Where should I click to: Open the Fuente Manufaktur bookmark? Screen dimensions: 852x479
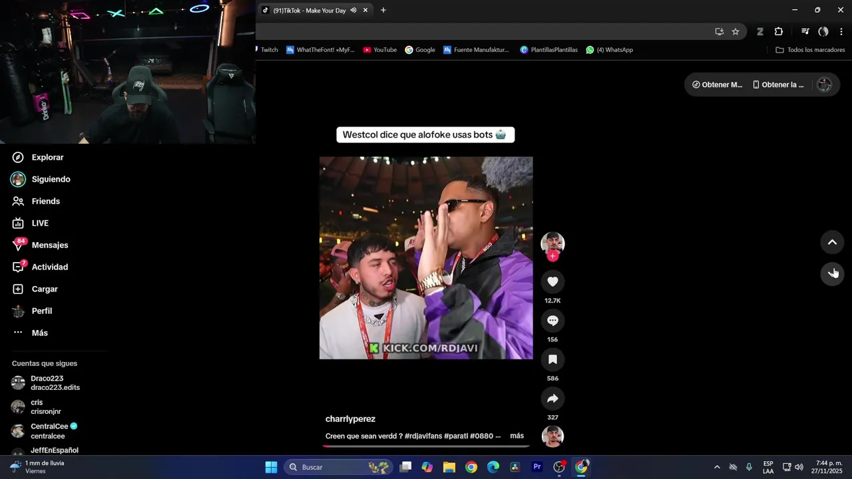coord(477,50)
